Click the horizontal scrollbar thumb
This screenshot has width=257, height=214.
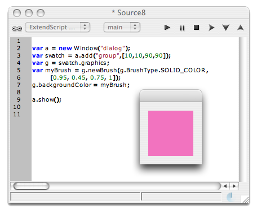tap(32, 186)
